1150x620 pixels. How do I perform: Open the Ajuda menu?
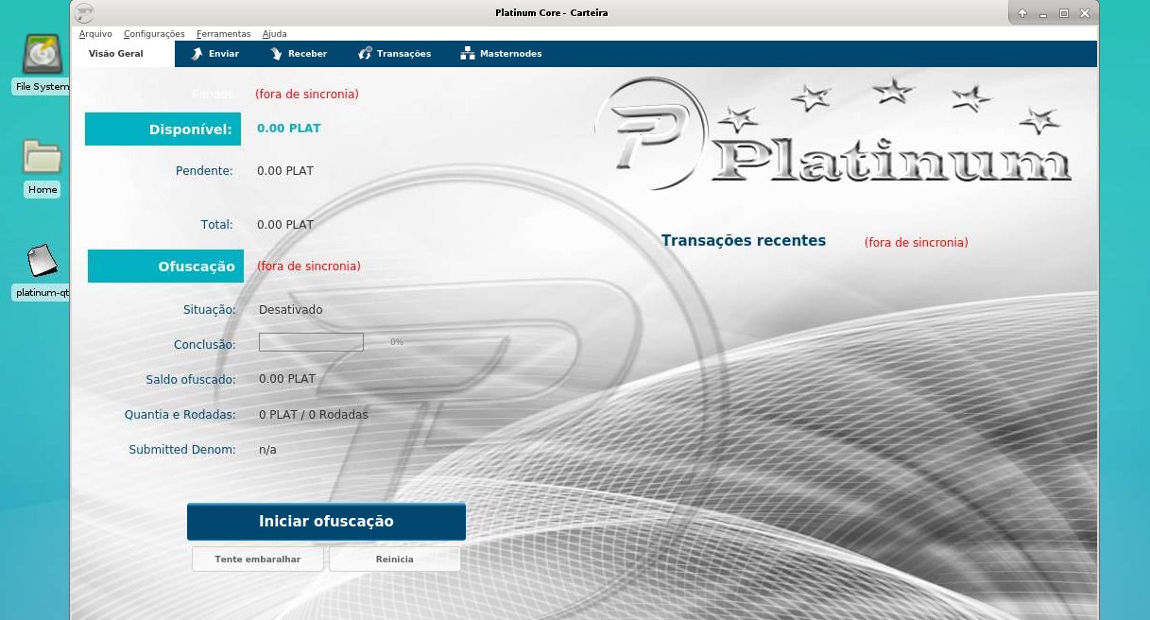(x=274, y=34)
